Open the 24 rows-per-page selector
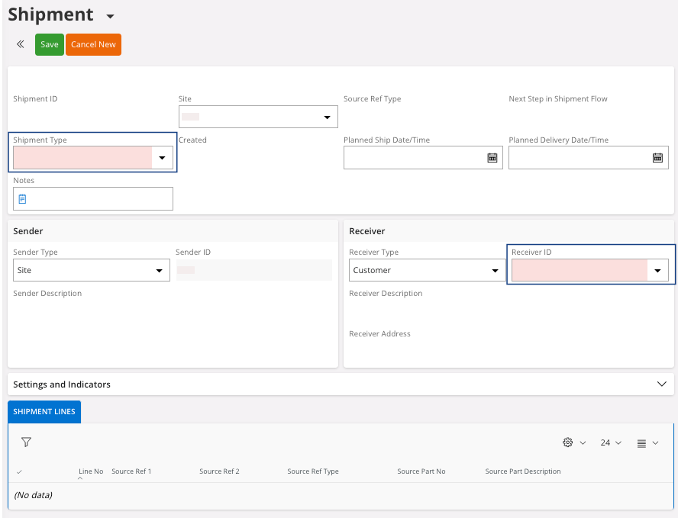The width and height of the screenshot is (678, 518). 611,442
